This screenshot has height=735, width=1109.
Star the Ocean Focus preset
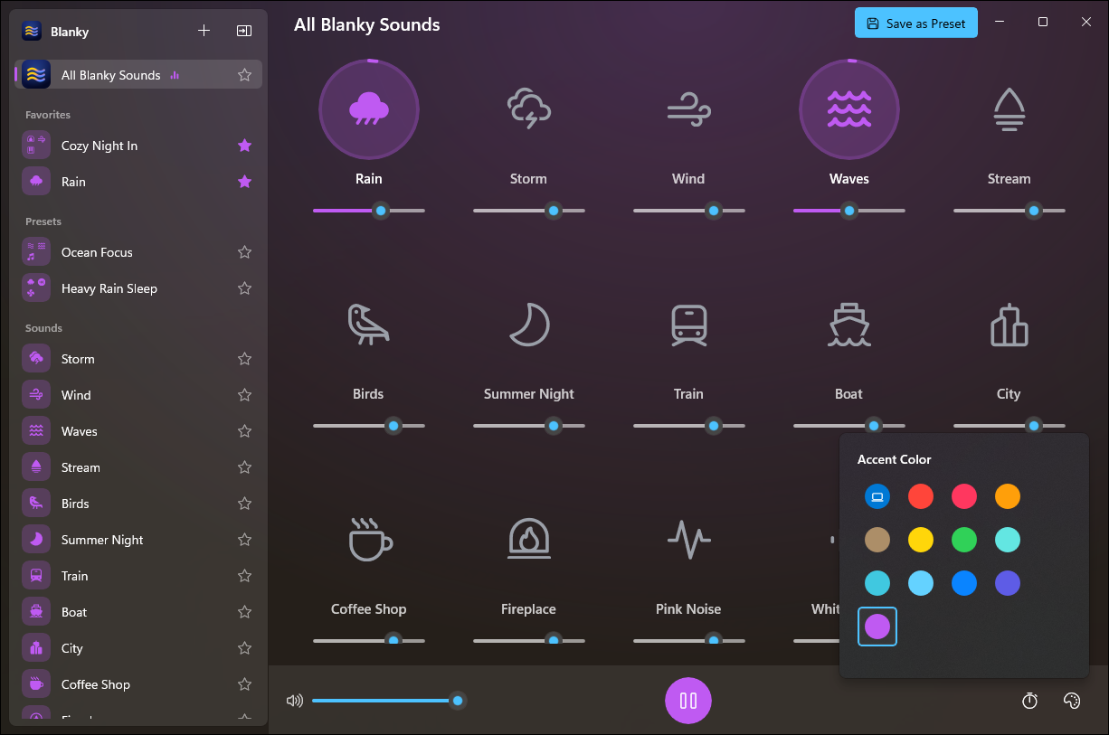pyautogui.click(x=244, y=252)
